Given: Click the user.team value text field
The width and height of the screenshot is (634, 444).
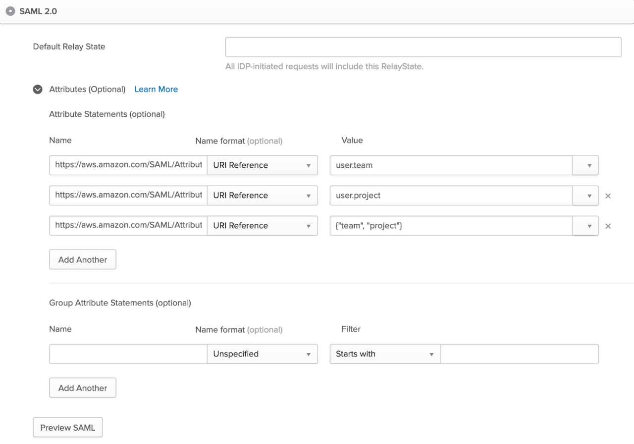Looking at the screenshot, I should [451, 165].
